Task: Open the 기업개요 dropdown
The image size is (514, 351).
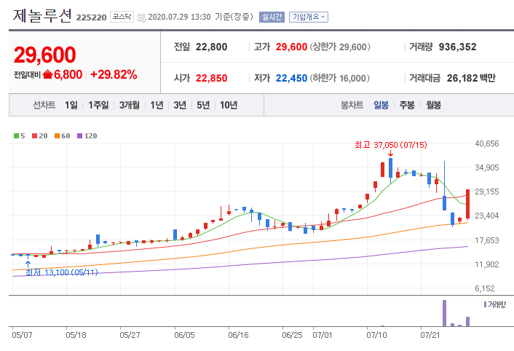Action: 309,17
